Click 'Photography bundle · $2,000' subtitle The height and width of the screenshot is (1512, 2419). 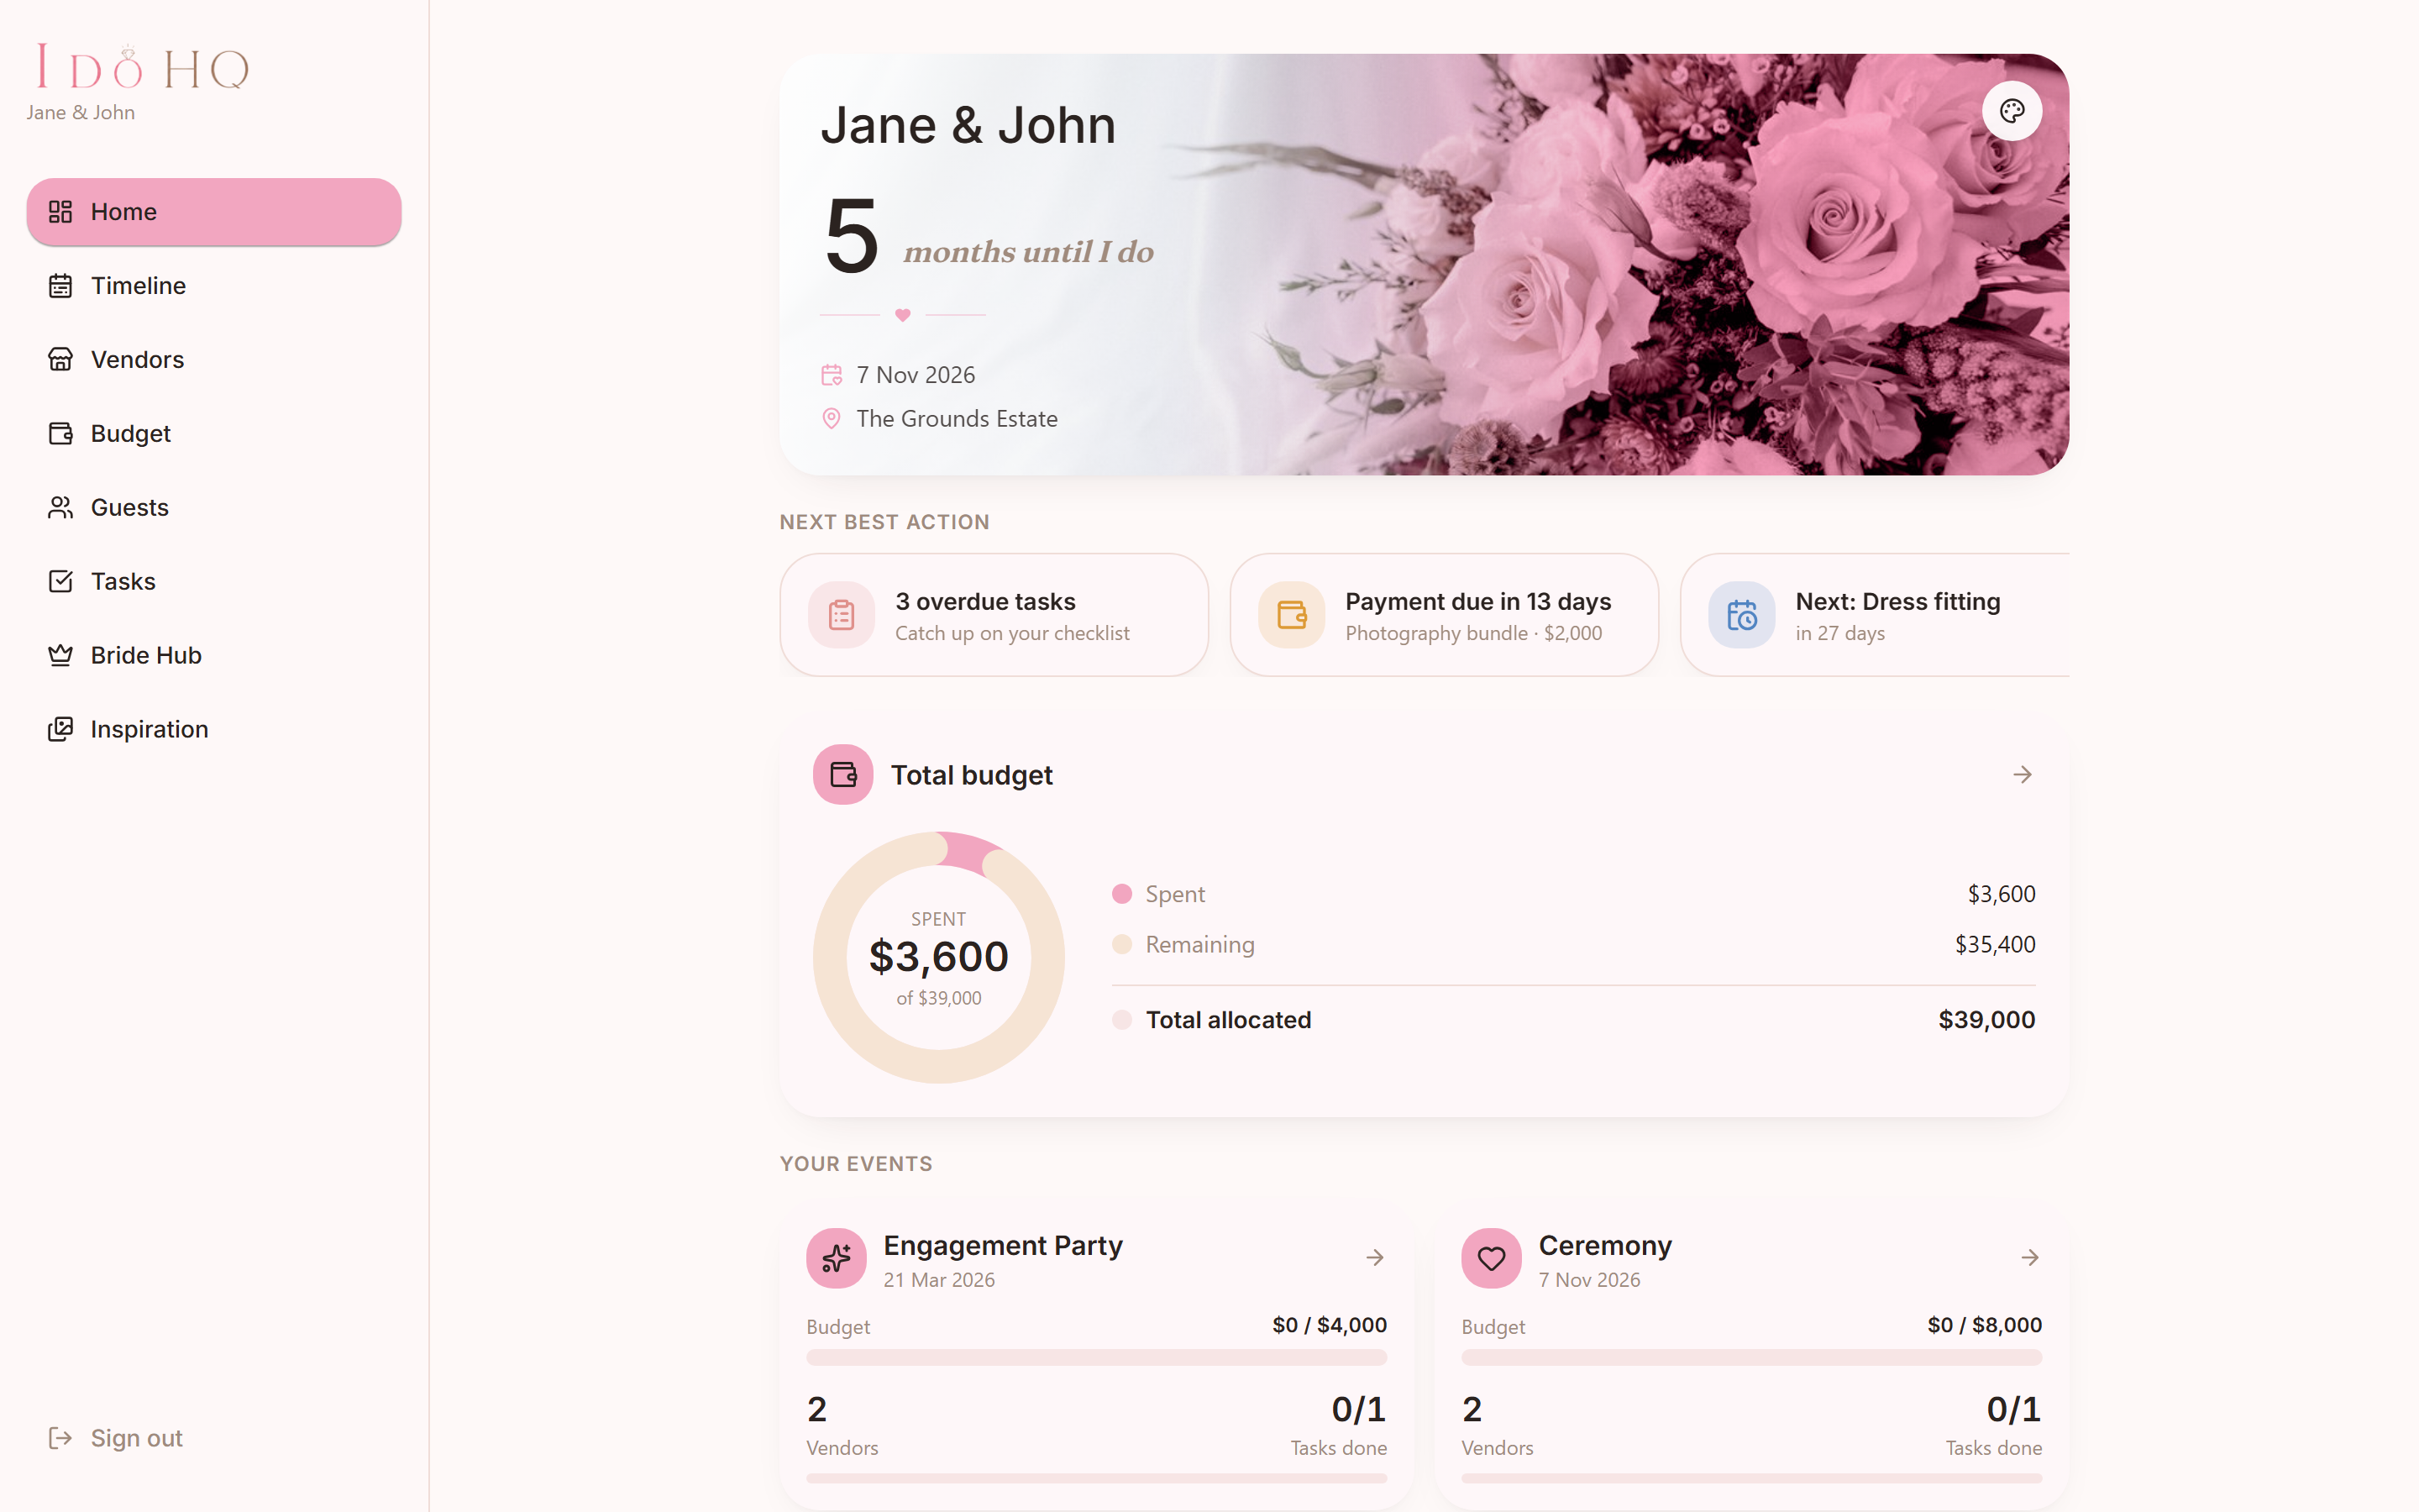pyautogui.click(x=1473, y=633)
